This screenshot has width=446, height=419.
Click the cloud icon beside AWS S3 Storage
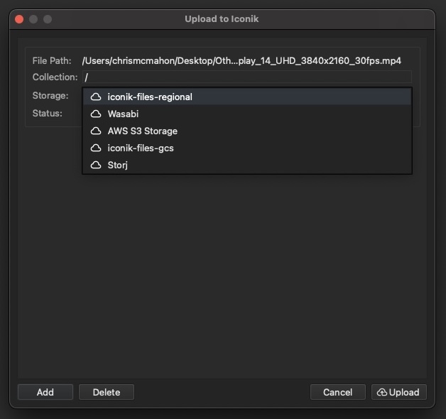(x=96, y=131)
